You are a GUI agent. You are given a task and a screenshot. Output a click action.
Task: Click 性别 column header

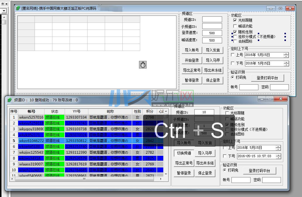tap(137, 112)
